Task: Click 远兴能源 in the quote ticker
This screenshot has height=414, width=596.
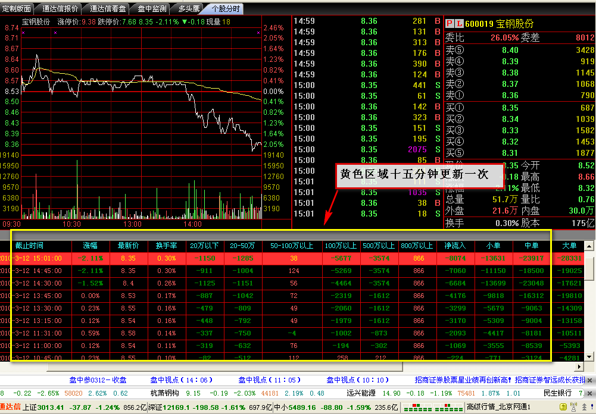Action: click(361, 393)
